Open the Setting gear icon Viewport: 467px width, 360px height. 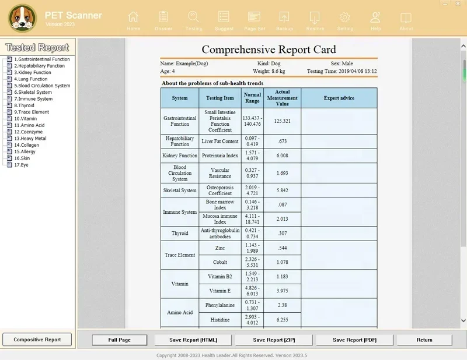click(345, 17)
